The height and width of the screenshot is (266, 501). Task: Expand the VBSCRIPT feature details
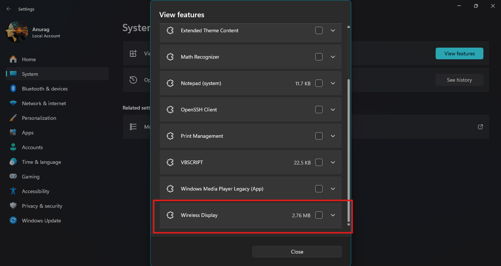pos(333,162)
